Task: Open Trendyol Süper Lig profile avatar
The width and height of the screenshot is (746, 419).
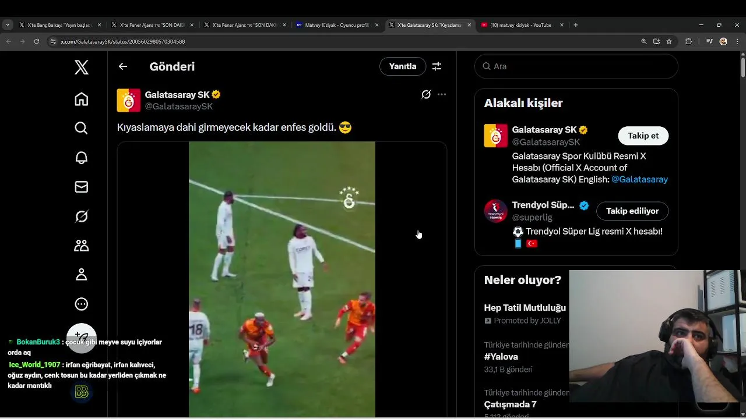Action: tap(496, 211)
